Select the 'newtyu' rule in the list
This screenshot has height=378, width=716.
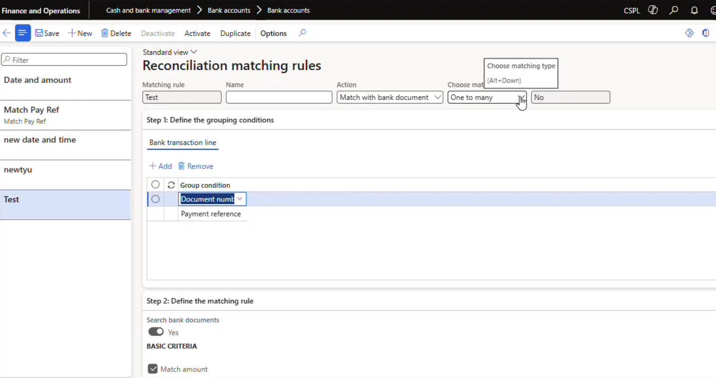66,175
